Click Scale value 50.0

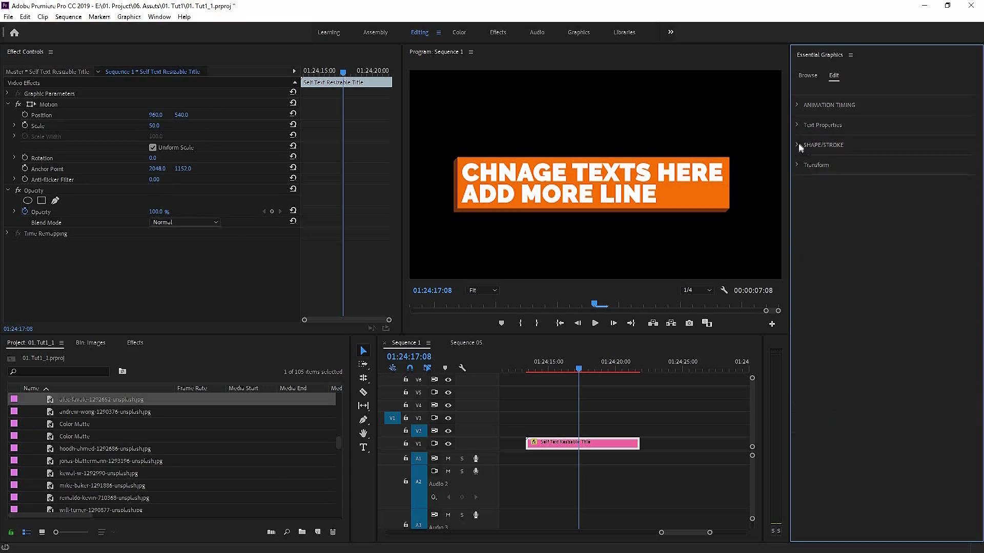[154, 125]
